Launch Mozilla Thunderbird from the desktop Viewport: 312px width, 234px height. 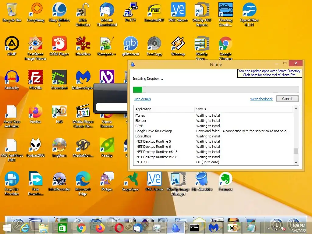click(107, 14)
